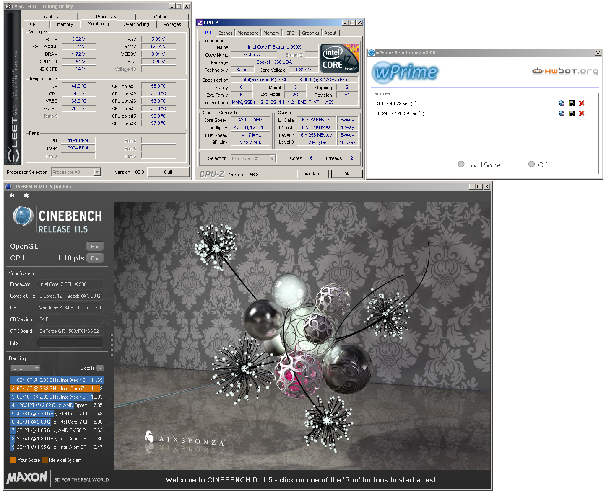Screen dimensions: 606x492
Task: Save the 32M score with floppy icon
Action: point(572,103)
